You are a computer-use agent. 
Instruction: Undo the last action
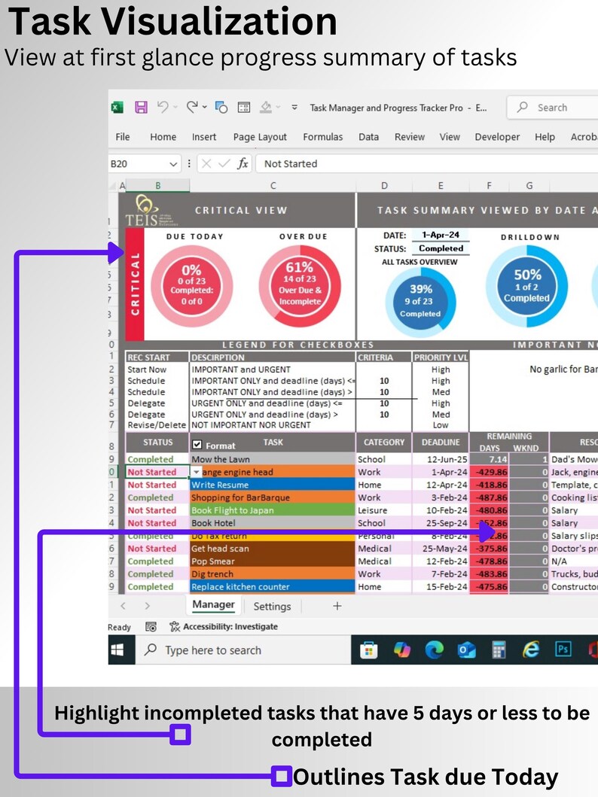163,107
